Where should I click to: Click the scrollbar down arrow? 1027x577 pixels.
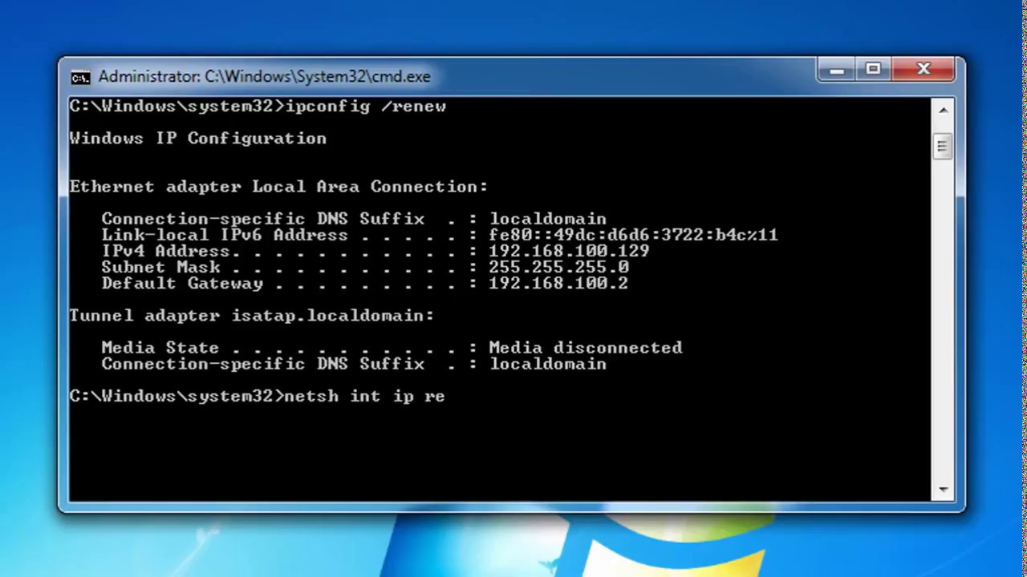[943, 490]
